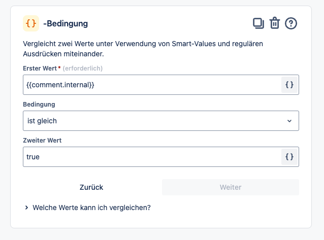Viewport: 324px width, 240px height.
Task: Go back with the Zurück button
Action: pos(91,187)
